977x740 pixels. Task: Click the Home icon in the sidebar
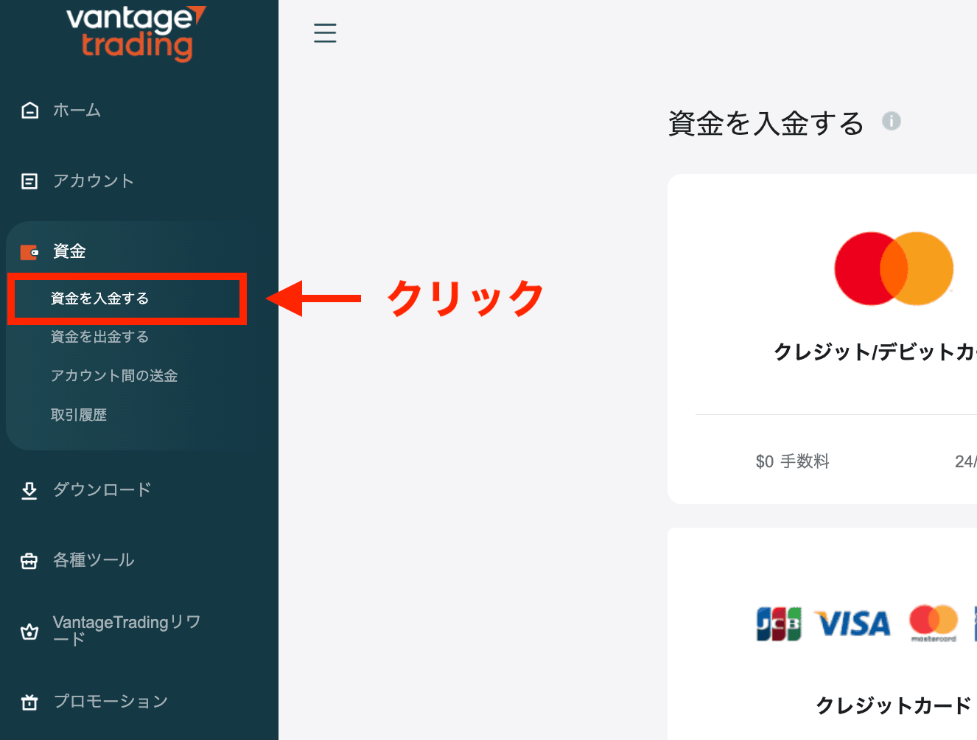(29, 110)
